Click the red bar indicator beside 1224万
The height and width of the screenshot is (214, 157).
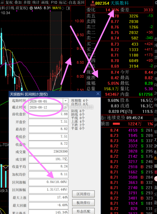pos(116,124)
